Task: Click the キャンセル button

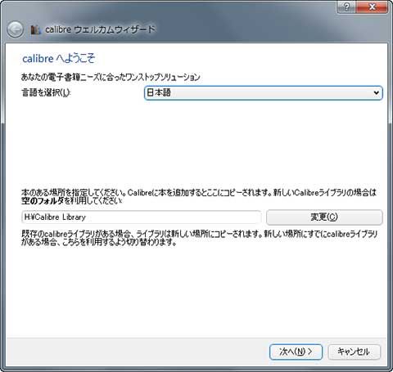Action: pos(354,352)
